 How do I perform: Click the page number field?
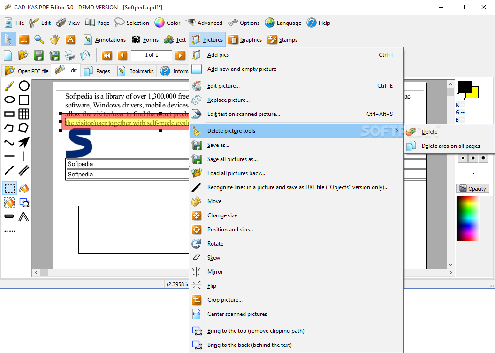[152, 55]
